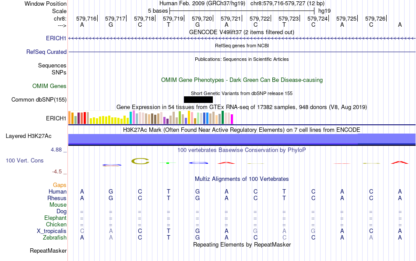This screenshot has height=261, width=416.
Task: Click Short Genetic Variants from dbSNP title
Action: coord(242,93)
